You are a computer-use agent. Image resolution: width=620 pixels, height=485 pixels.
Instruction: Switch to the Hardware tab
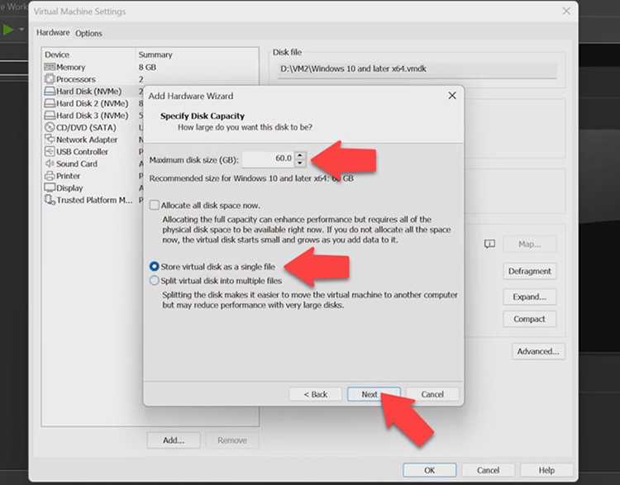(53, 32)
